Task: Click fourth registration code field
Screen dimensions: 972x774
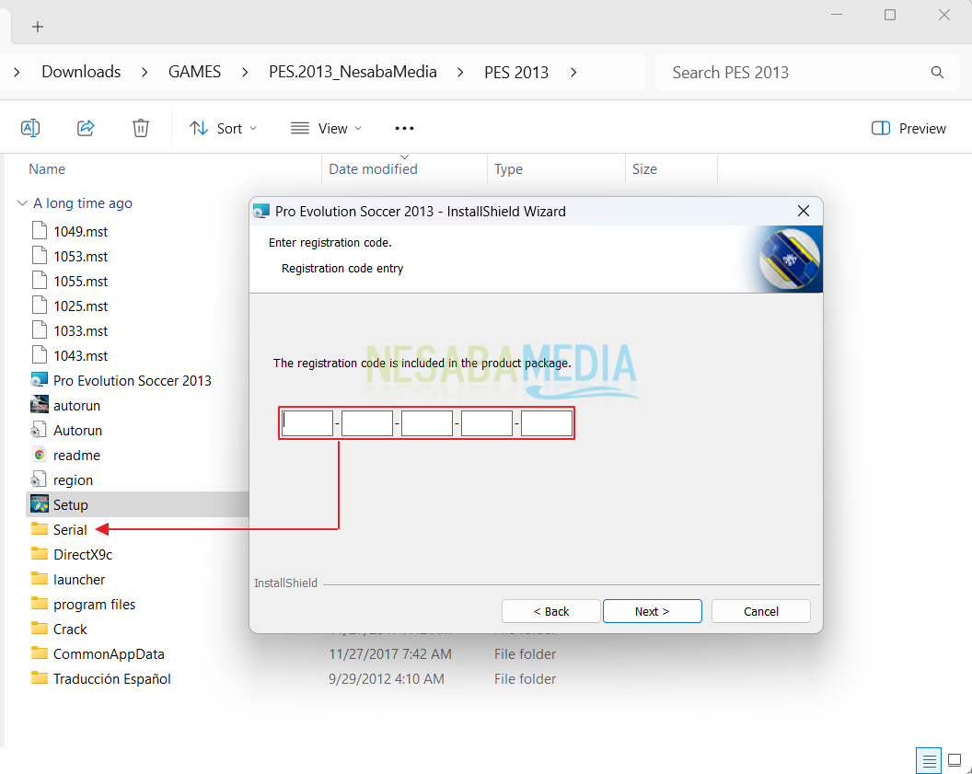Action: tap(487, 423)
